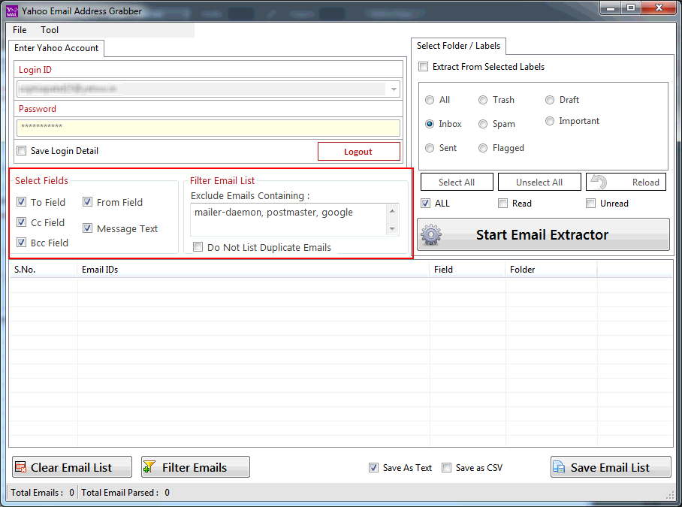Click the Yahoo Mail app icon in title bar
682x507 pixels.
pos(12,11)
